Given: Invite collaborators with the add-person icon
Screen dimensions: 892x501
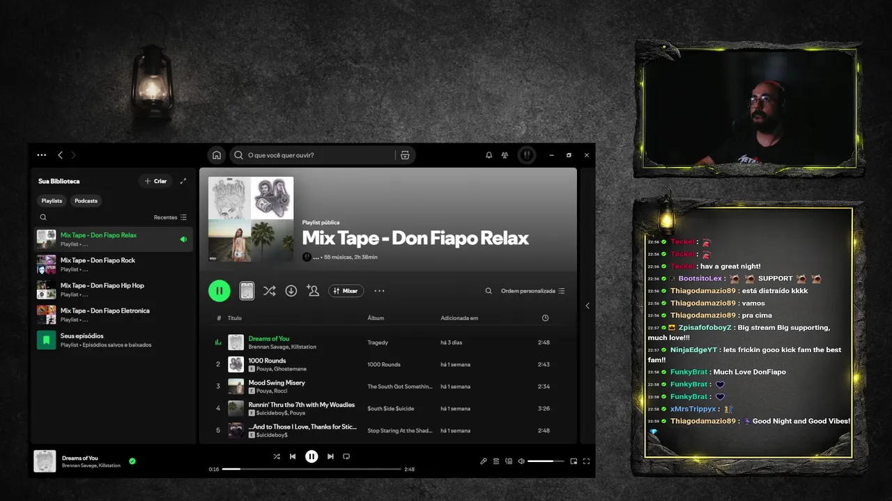Looking at the screenshot, I should pos(313,291).
